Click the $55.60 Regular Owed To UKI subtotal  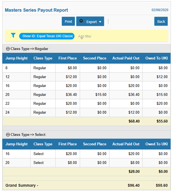(x=162, y=121)
